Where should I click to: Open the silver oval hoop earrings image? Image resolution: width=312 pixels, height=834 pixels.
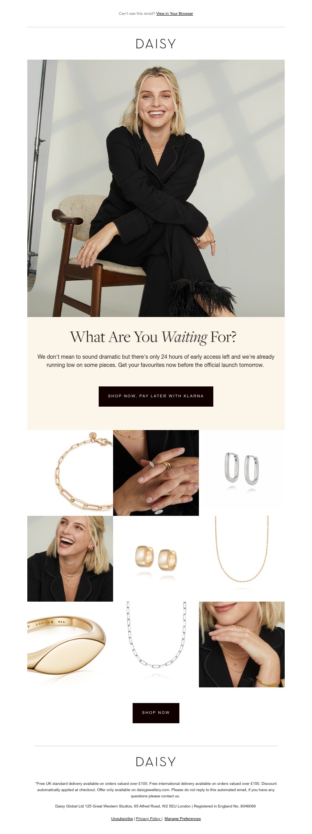(242, 473)
